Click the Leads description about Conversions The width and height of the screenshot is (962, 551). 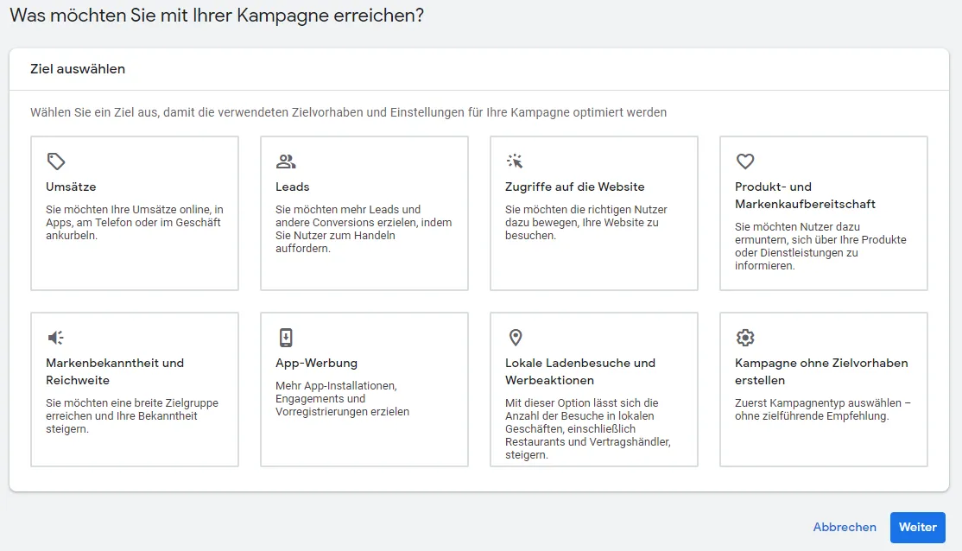pos(364,229)
